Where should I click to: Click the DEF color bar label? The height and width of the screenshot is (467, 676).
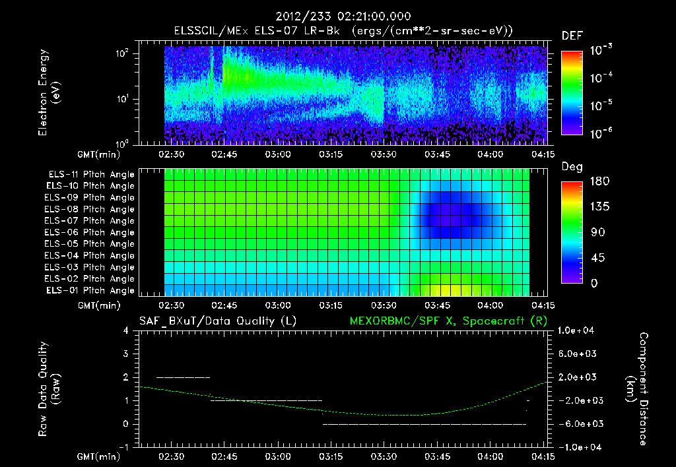click(572, 36)
